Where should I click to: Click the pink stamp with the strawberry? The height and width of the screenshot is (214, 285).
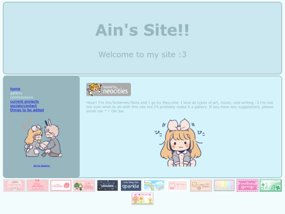(61, 185)
